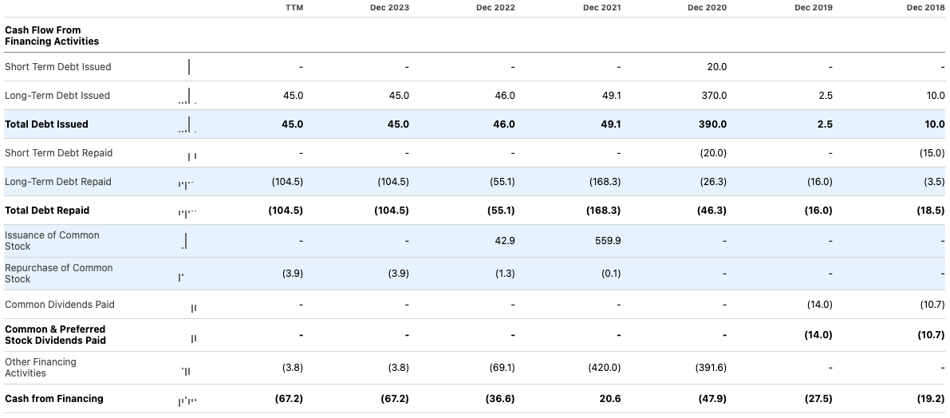Screen dimensions: 950x418
Task: Select the Dec 2021 column header
Action: [601, 8]
